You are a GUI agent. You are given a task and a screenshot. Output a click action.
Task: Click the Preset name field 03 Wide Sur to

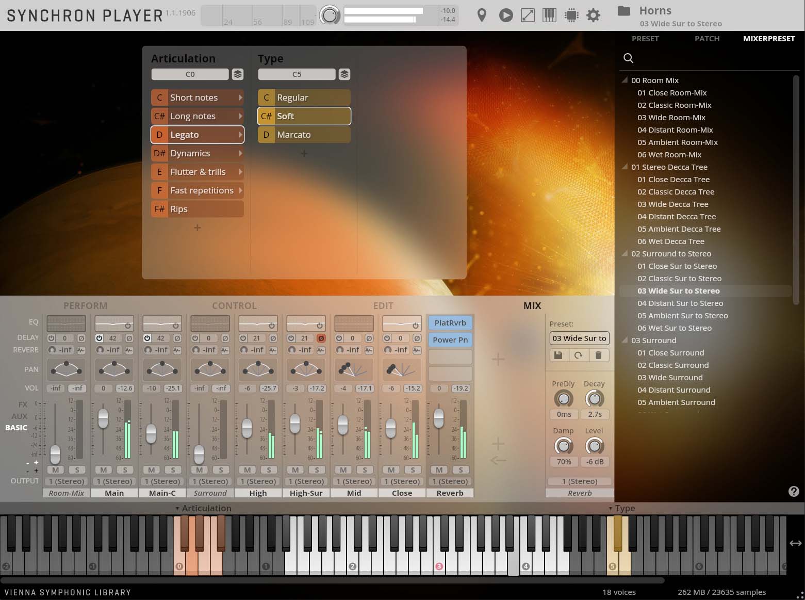point(580,338)
